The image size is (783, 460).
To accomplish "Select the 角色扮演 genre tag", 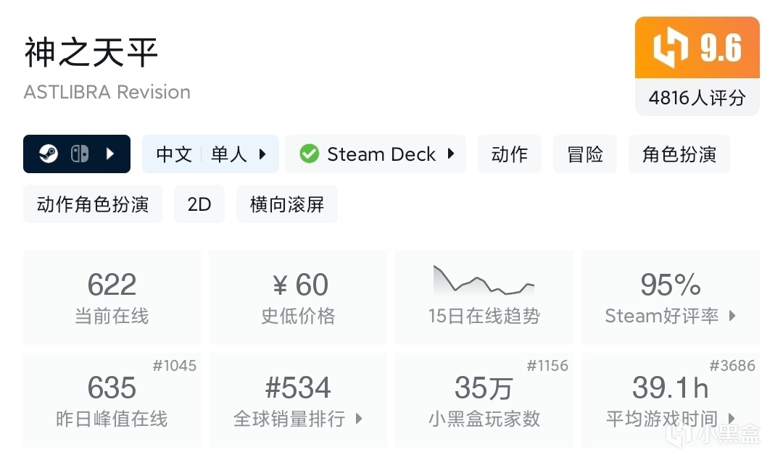I will (x=679, y=154).
